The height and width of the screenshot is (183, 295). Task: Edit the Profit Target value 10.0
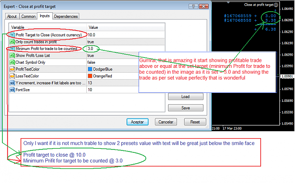coord(92,35)
